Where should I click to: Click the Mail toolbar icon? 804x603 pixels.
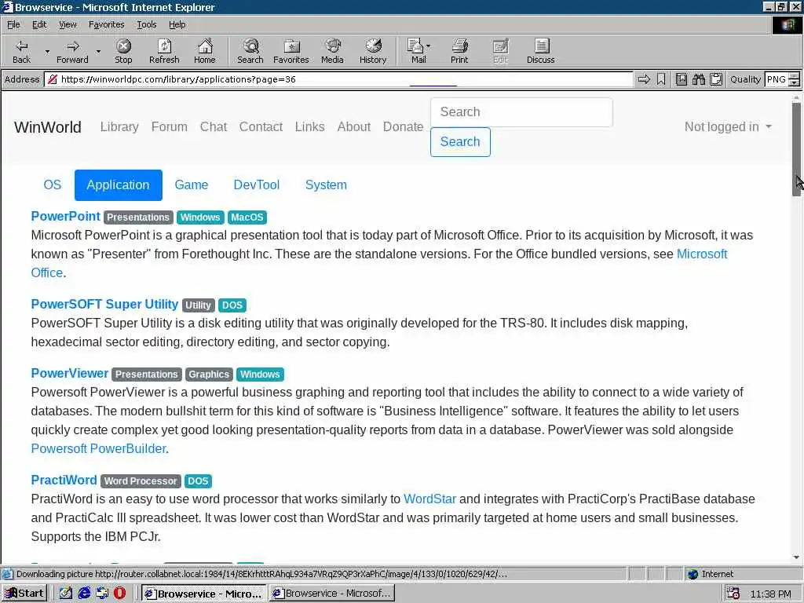416,51
